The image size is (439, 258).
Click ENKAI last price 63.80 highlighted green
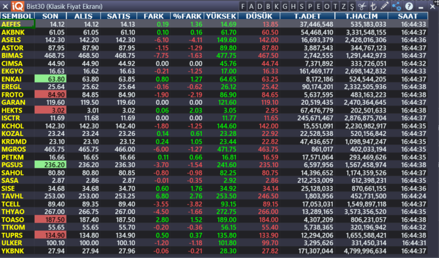(x=50, y=79)
